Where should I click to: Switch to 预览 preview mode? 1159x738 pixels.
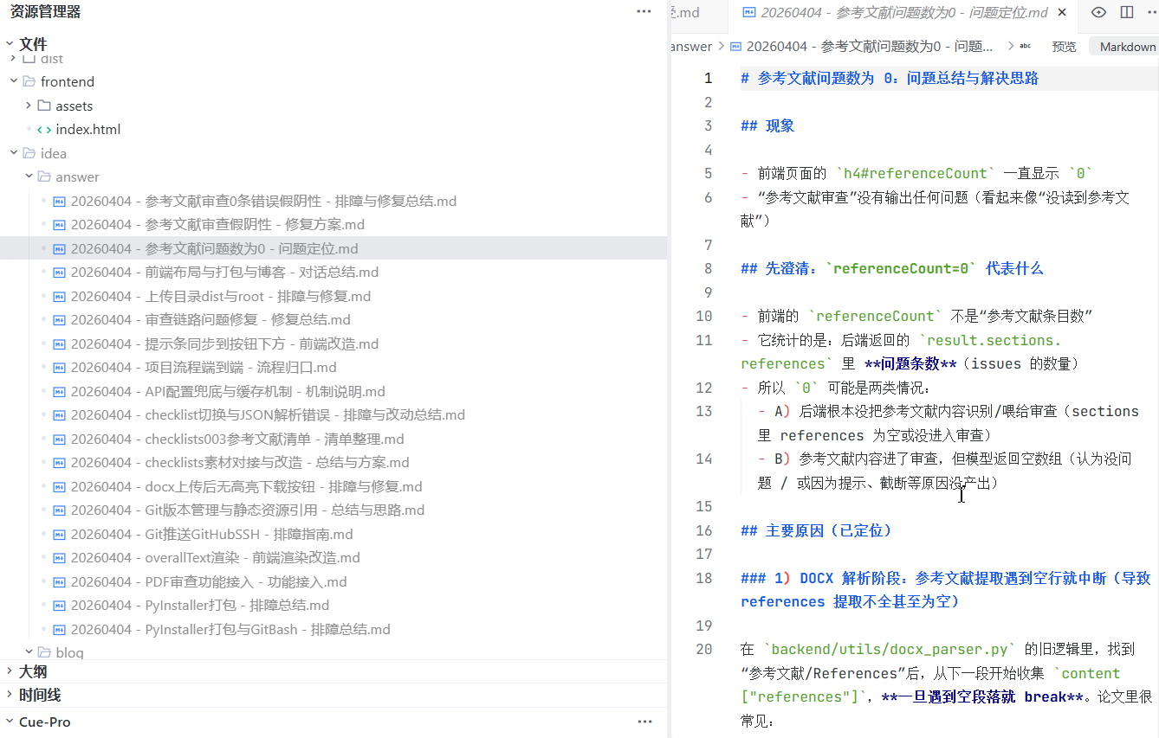(1064, 47)
